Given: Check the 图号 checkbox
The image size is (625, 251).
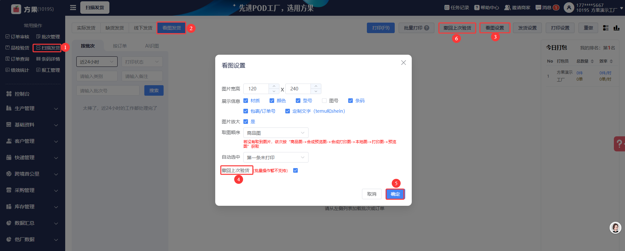Looking at the screenshot, I should [x=324, y=101].
